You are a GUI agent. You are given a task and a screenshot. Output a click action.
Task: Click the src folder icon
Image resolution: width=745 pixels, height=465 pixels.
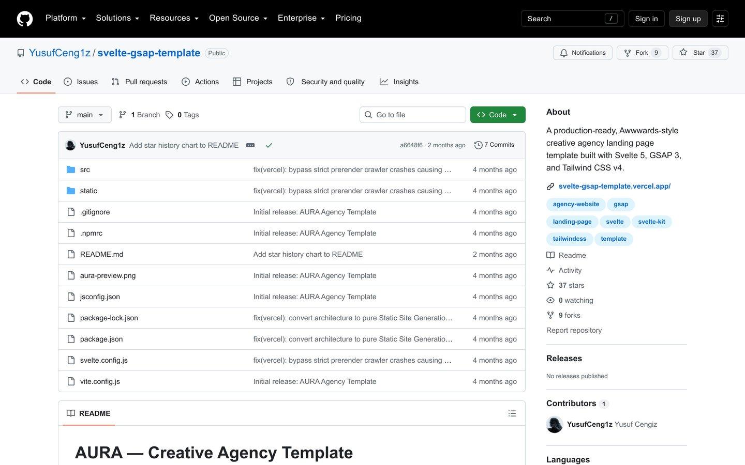click(71, 169)
